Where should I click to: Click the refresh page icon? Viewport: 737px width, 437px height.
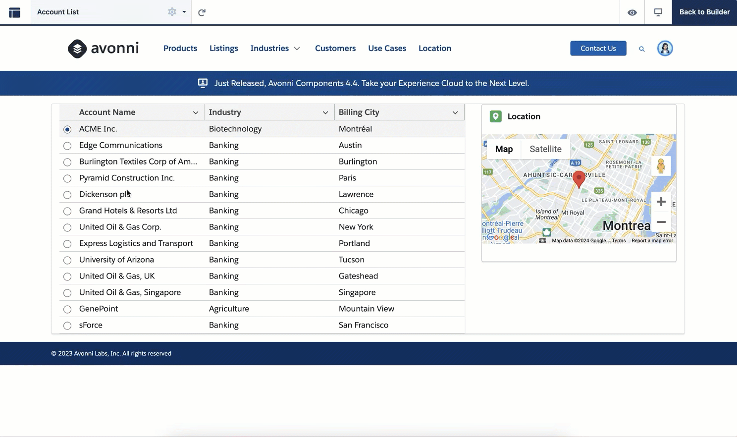coord(202,12)
